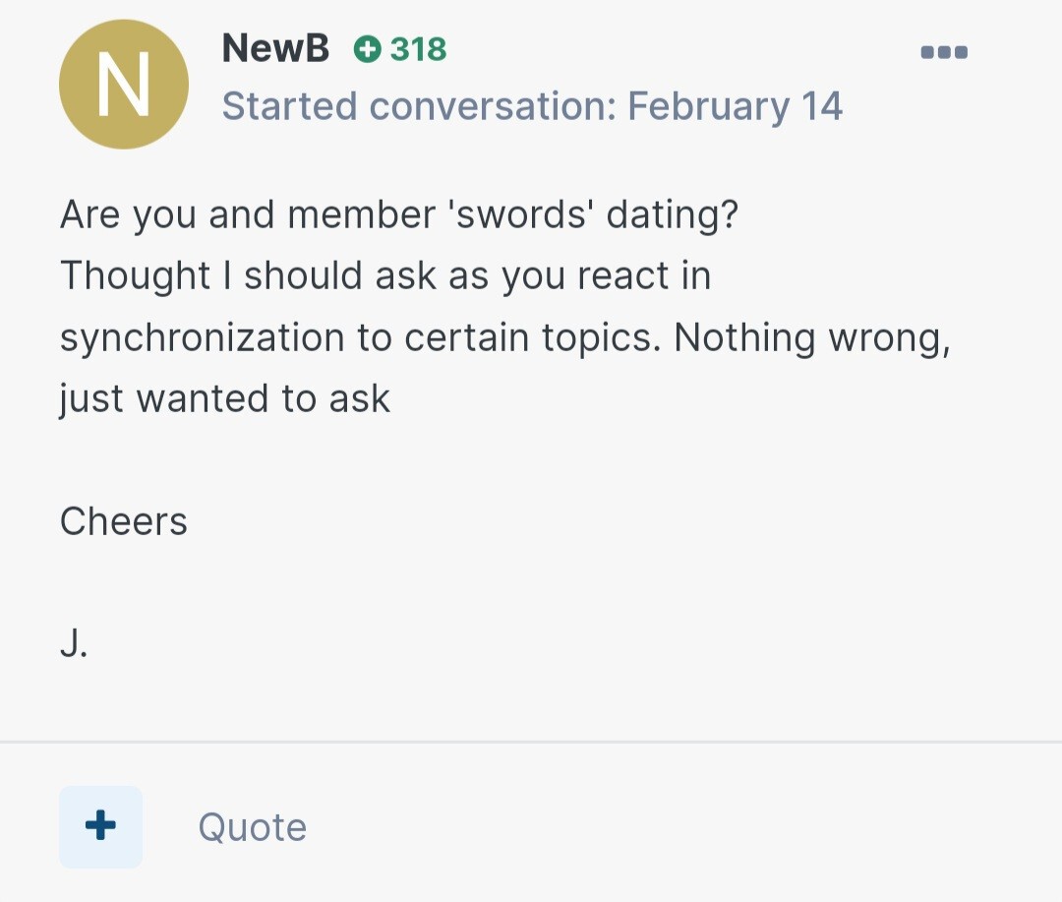1062x902 pixels.
Task: Click the 318 reputation count
Action: (418, 49)
